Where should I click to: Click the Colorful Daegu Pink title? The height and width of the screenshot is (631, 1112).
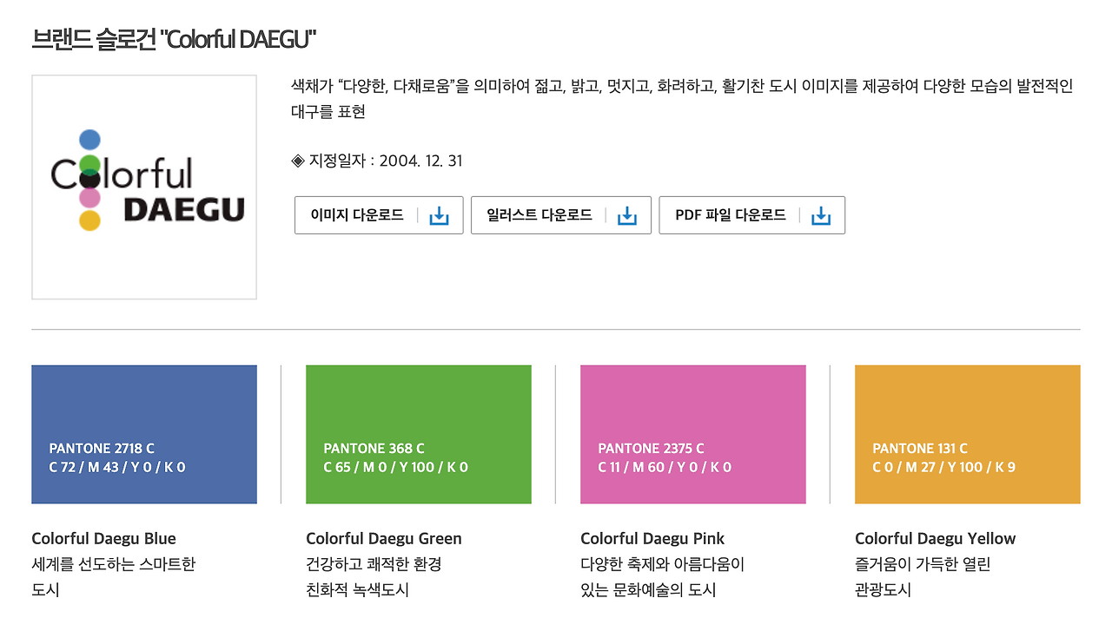pyautogui.click(x=652, y=538)
